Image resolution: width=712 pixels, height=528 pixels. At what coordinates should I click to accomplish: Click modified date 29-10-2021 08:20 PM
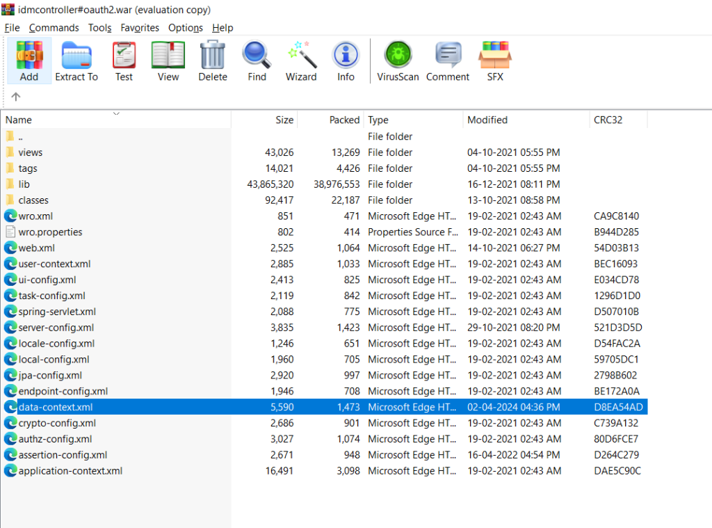514,327
